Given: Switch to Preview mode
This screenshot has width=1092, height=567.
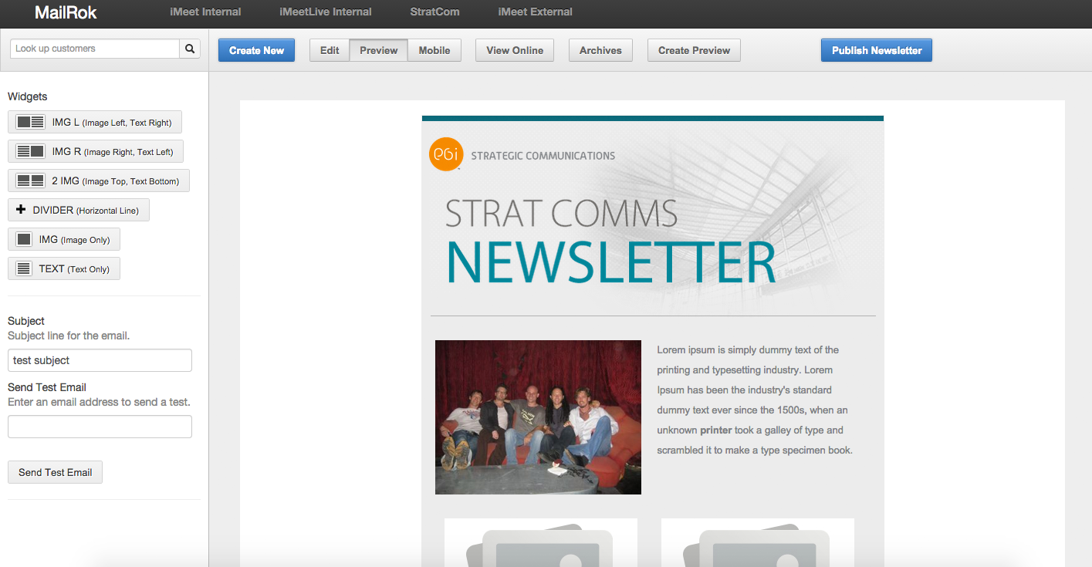Looking at the screenshot, I should 379,50.
